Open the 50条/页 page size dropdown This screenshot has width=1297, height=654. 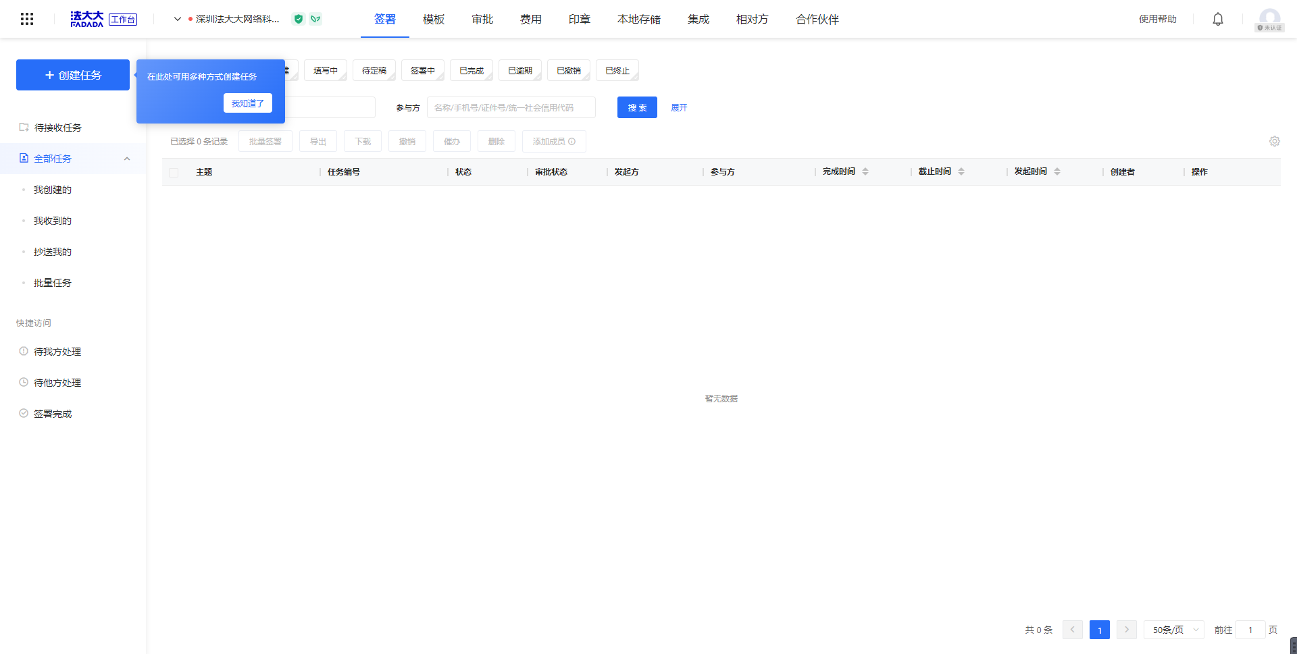pos(1173,630)
